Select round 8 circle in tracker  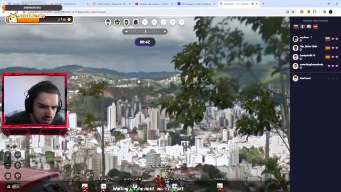(x=173, y=22)
